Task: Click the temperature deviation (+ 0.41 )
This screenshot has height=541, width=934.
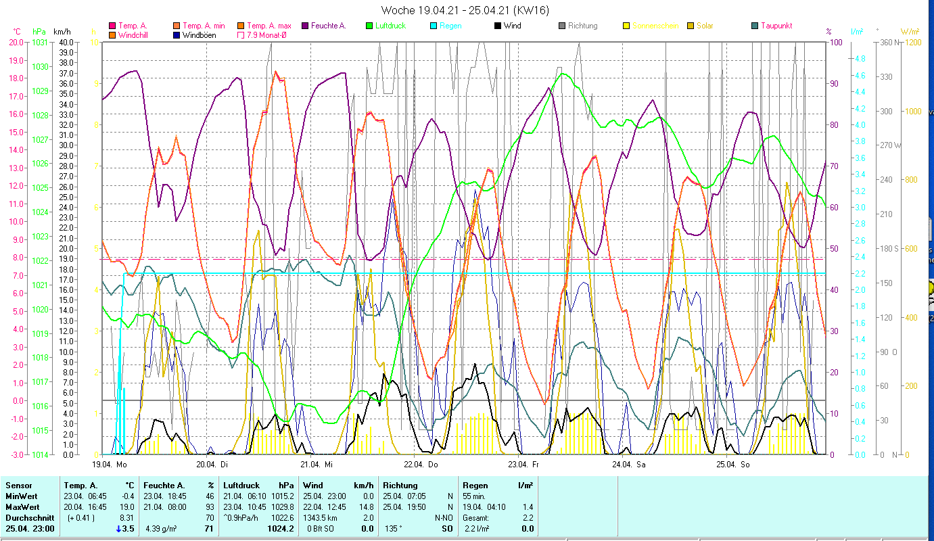Action: click(81, 518)
